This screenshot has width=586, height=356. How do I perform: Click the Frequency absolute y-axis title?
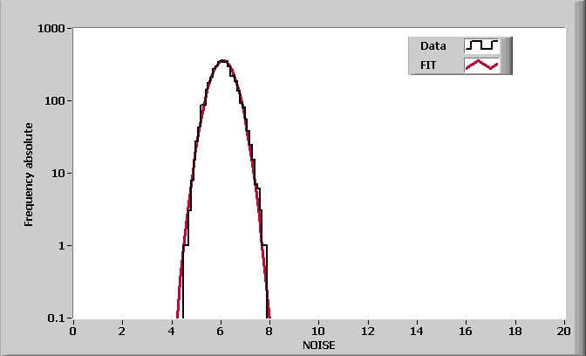pos(29,174)
